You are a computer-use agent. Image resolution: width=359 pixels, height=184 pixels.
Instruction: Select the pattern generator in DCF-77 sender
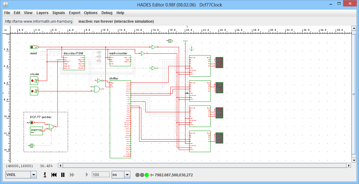click(36, 131)
